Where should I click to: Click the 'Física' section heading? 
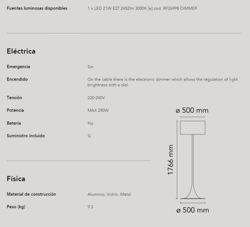click(x=16, y=179)
